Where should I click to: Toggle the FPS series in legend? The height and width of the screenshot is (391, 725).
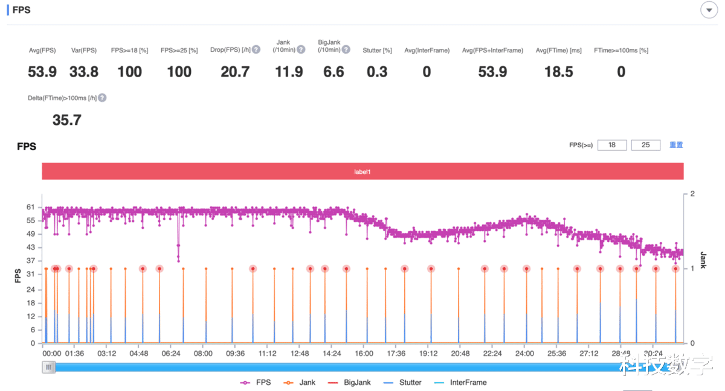coord(256,383)
